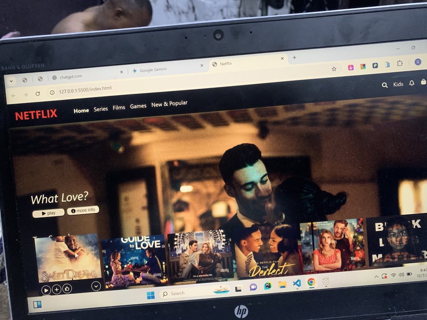Image resolution: width=427 pixels, height=320 pixels.
Task: Open the Series section
Action: tap(101, 109)
